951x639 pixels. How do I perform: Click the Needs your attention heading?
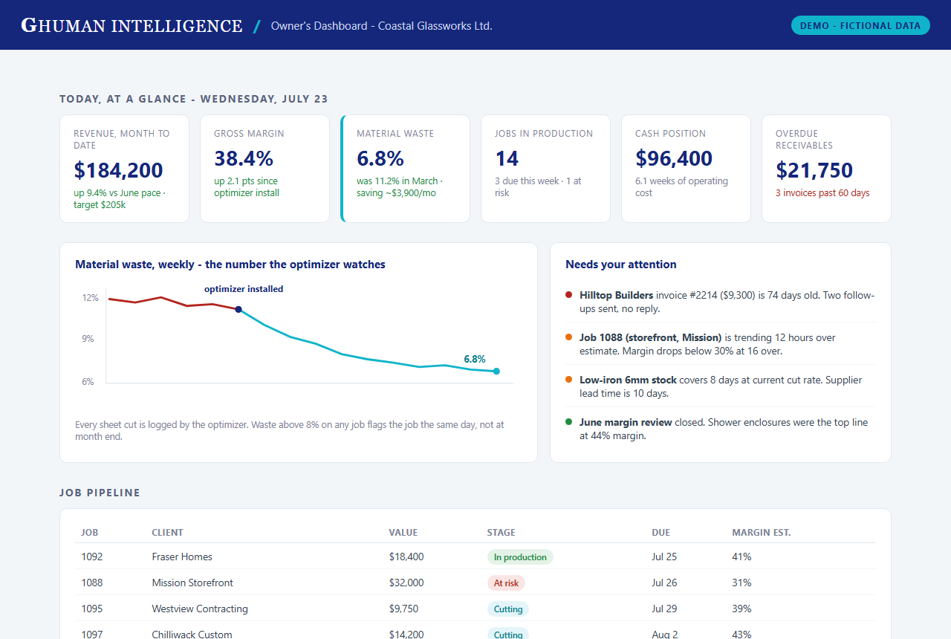tap(621, 265)
